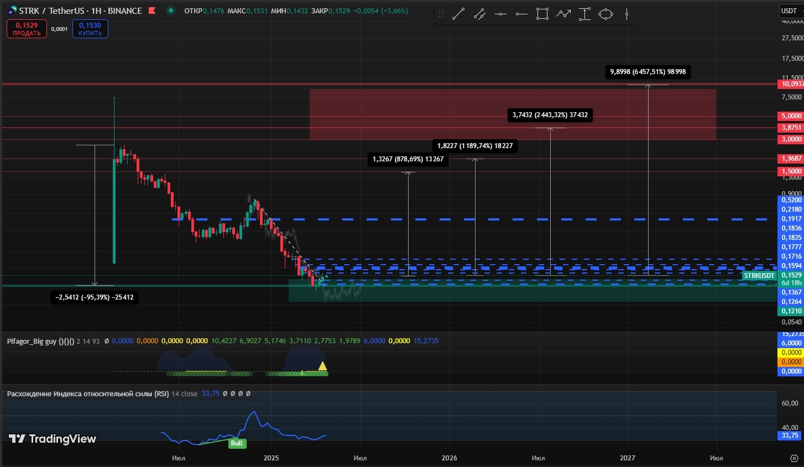
Task: Click the TradingView logo link
Action: point(53,439)
